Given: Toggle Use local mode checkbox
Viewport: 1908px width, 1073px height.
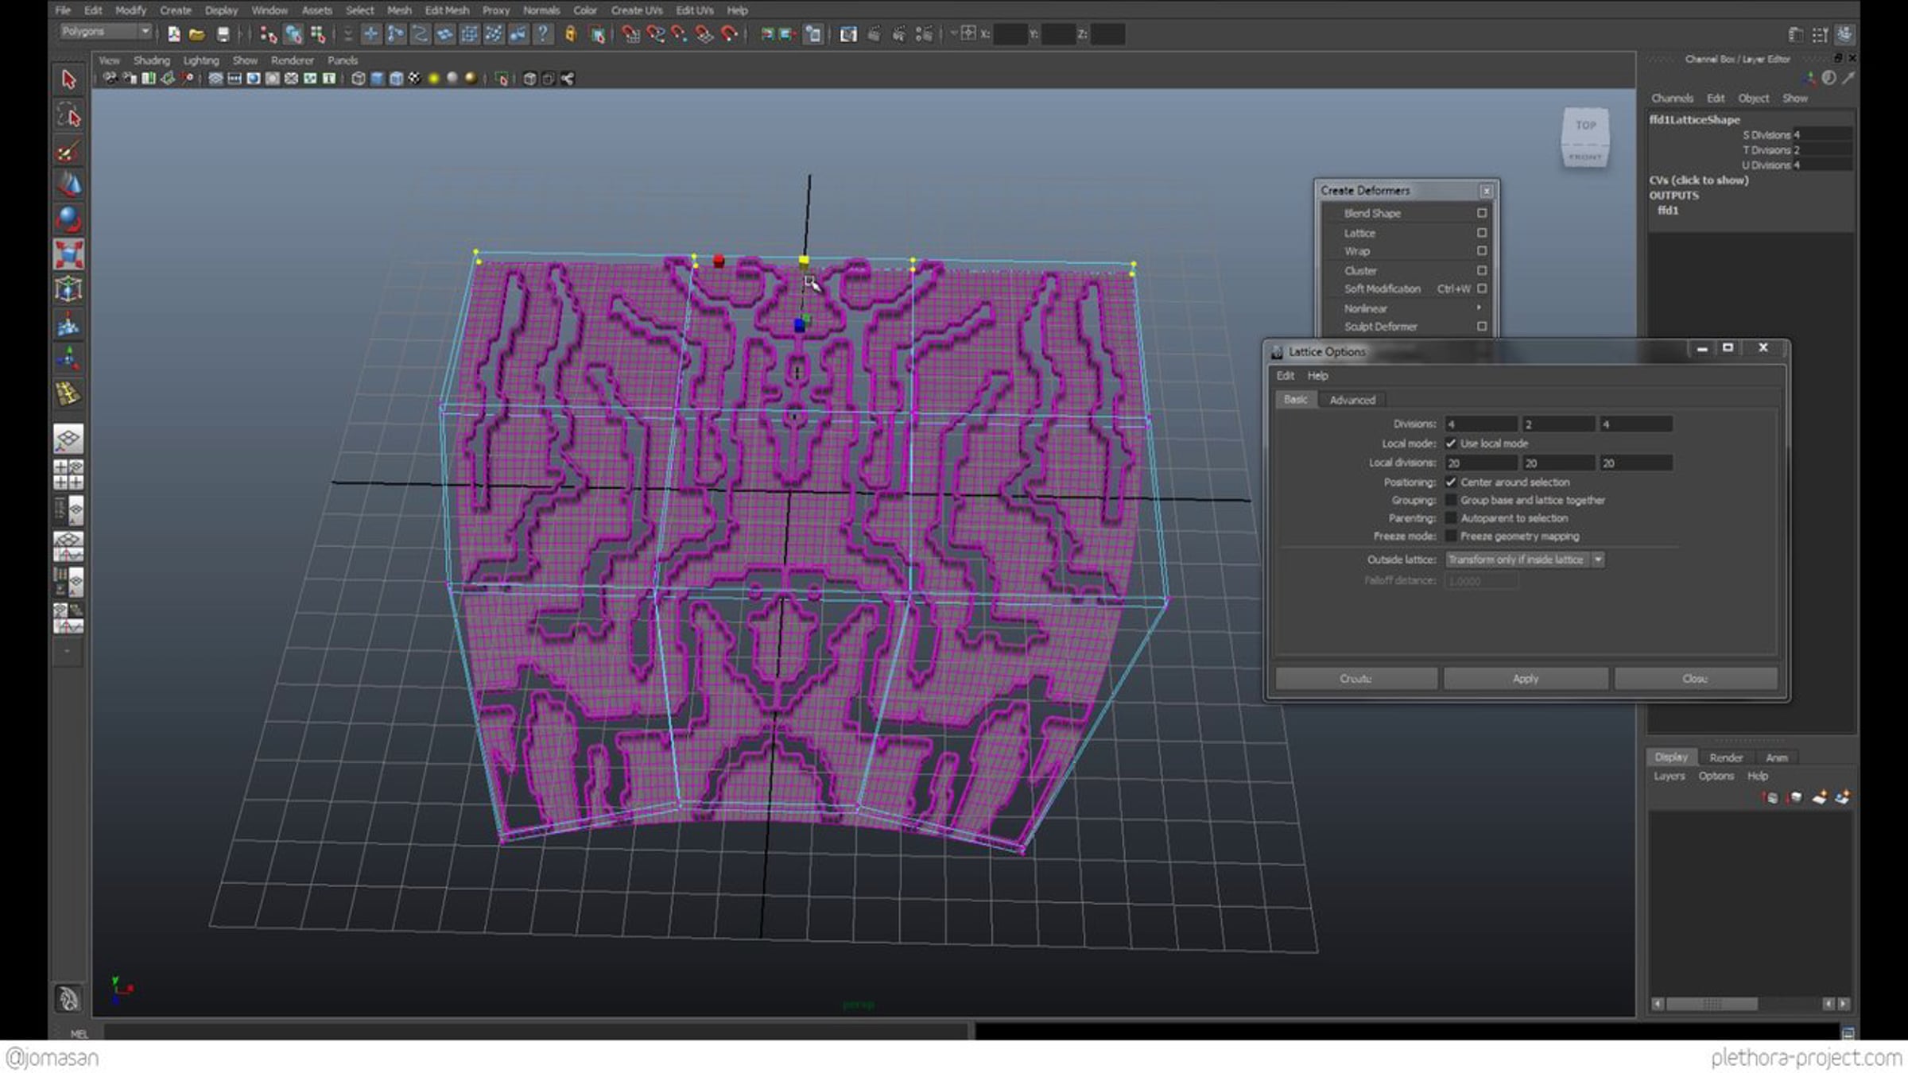Looking at the screenshot, I should tap(1451, 444).
